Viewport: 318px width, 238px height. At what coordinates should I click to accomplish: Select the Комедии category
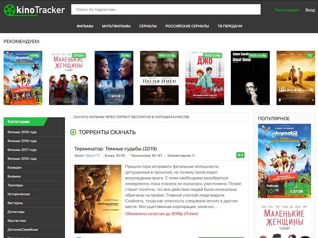(x=34, y=168)
